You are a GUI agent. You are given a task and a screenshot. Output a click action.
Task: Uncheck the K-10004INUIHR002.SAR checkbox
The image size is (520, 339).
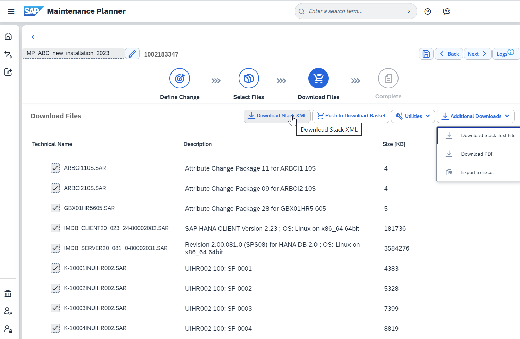pyautogui.click(x=55, y=328)
